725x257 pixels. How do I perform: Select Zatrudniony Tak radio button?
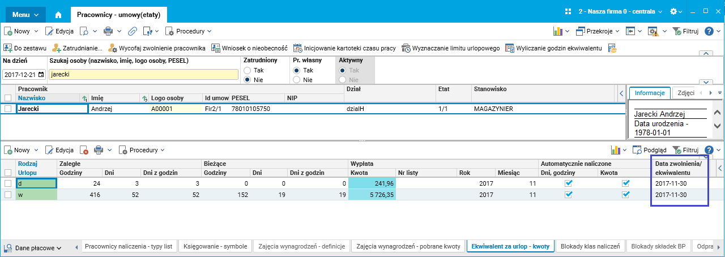point(247,70)
